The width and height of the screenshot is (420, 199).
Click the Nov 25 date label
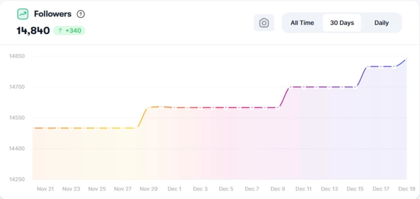coord(97,189)
